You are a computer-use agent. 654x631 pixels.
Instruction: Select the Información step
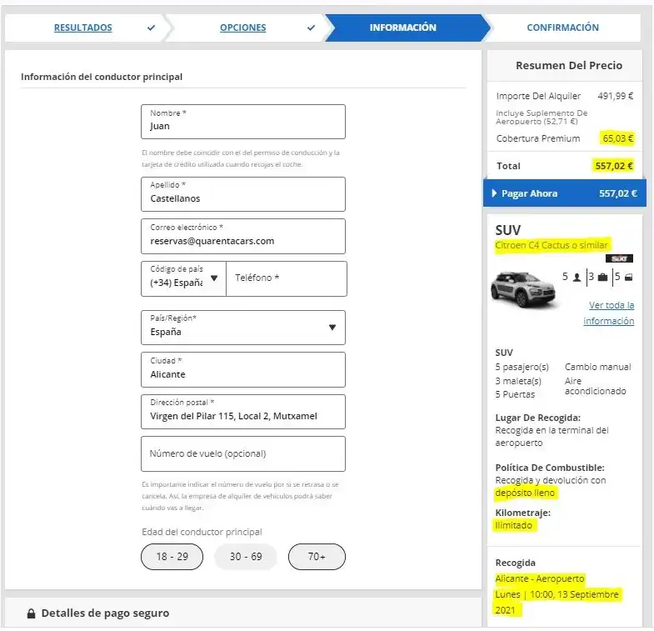click(x=403, y=28)
